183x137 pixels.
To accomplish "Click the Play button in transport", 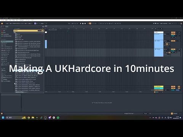I will 80,24.
